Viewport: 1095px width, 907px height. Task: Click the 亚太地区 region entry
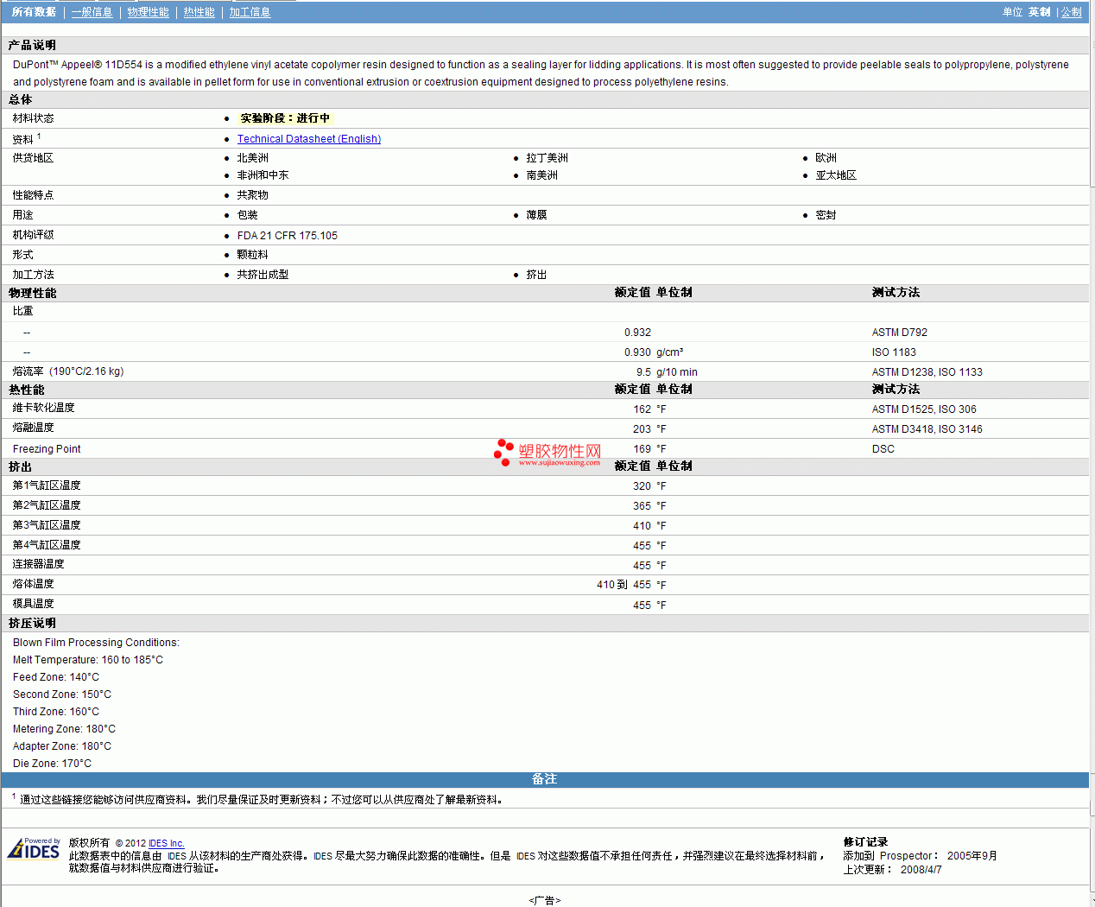point(837,175)
